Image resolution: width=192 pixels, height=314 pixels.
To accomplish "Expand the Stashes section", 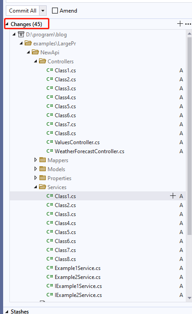I will coord(7,312).
